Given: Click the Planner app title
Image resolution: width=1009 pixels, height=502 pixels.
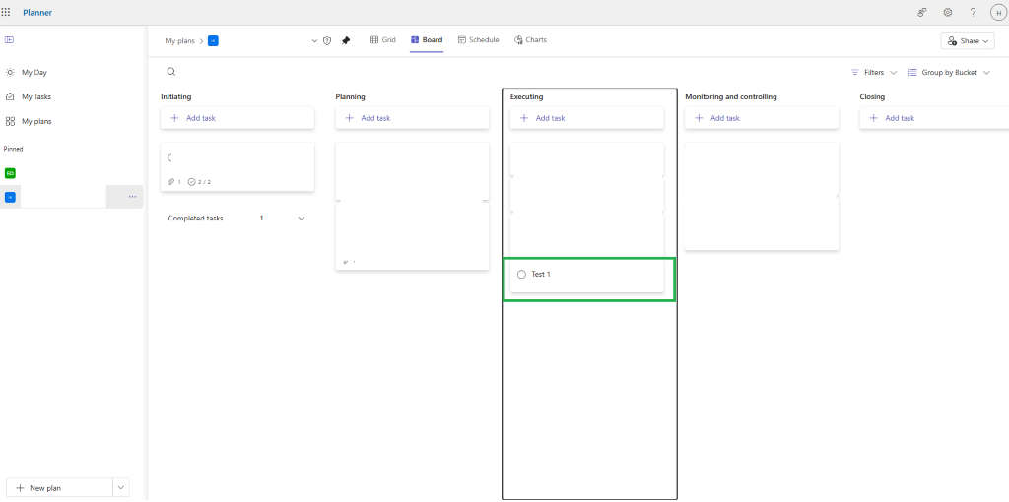Looking at the screenshot, I should pyautogui.click(x=37, y=12).
